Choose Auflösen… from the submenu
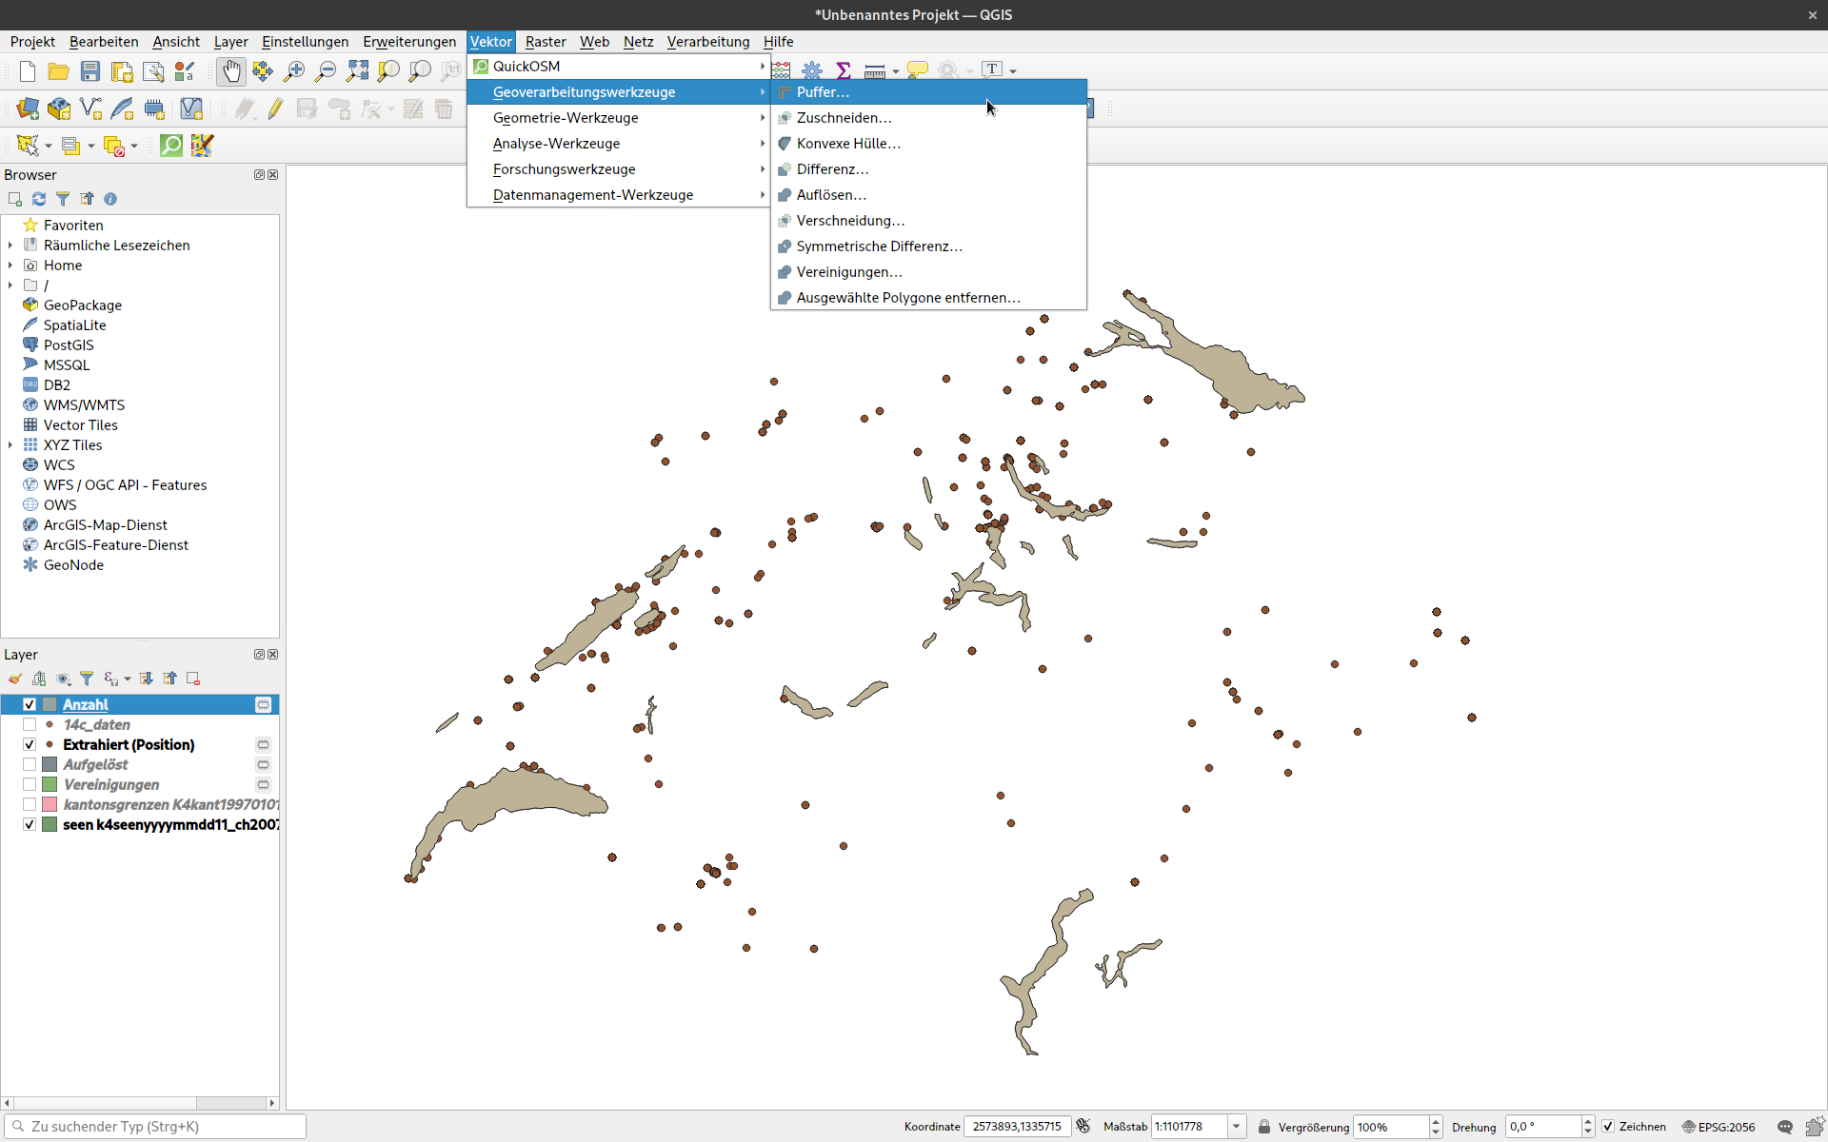This screenshot has width=1828, height=1142. (928, 195)
